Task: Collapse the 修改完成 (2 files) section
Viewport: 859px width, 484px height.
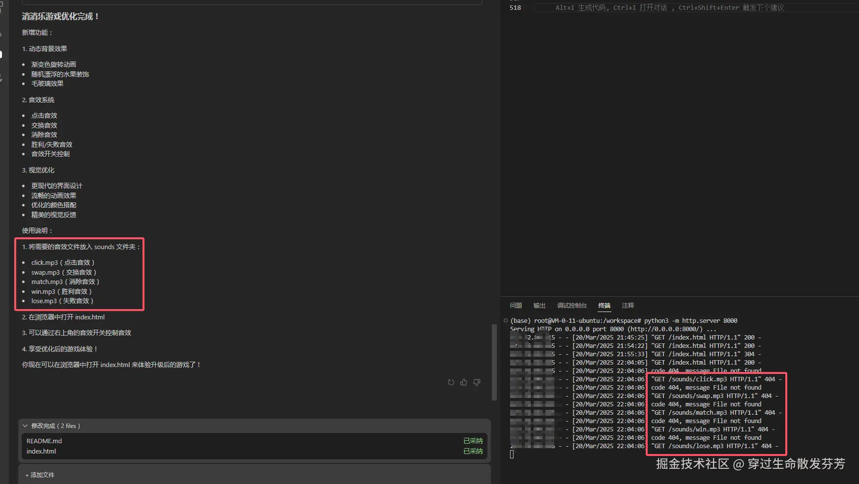Action: click(x=25, y=426)
